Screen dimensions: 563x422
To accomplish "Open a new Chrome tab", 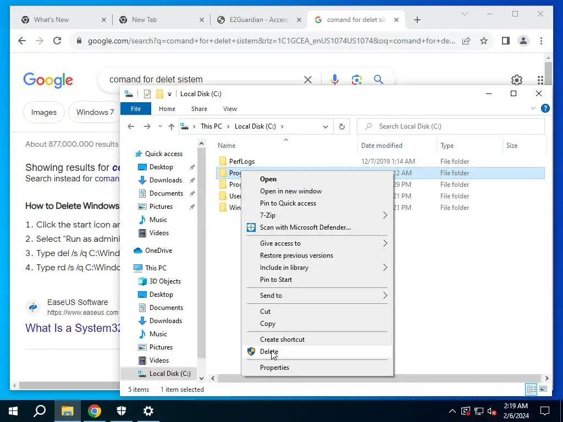I will [x=417, y=20].
